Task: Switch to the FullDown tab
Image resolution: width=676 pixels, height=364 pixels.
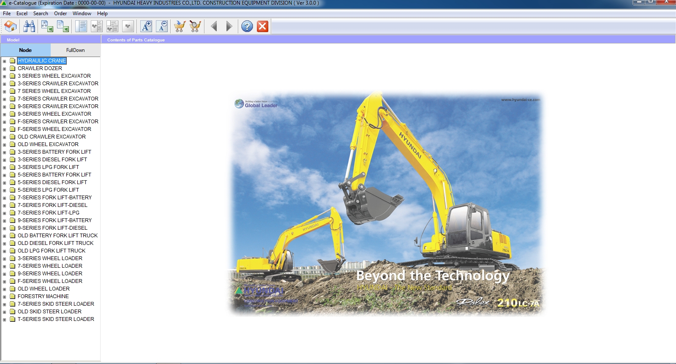Action: 76,50
